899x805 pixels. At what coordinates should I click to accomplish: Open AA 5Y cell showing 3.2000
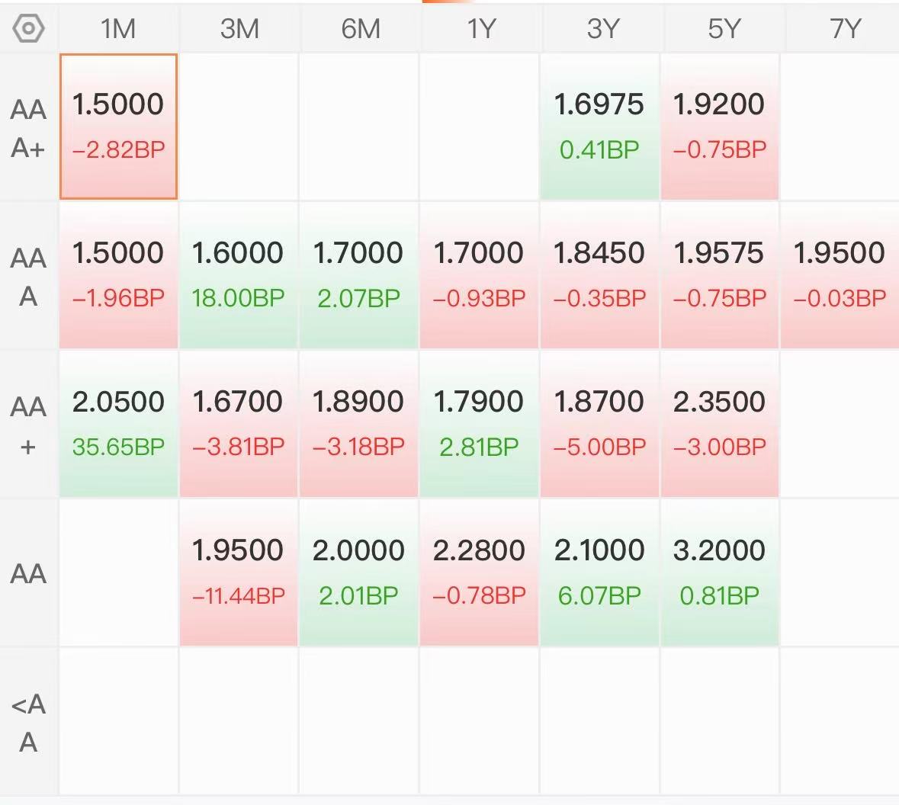720,572
